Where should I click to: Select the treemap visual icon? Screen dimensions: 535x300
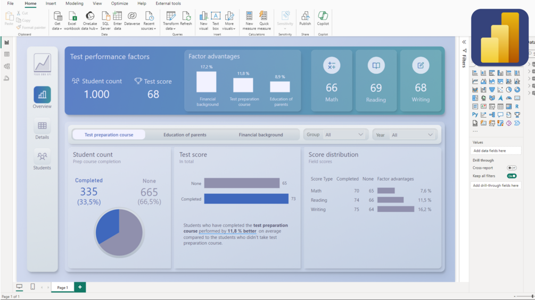(475, 98)
